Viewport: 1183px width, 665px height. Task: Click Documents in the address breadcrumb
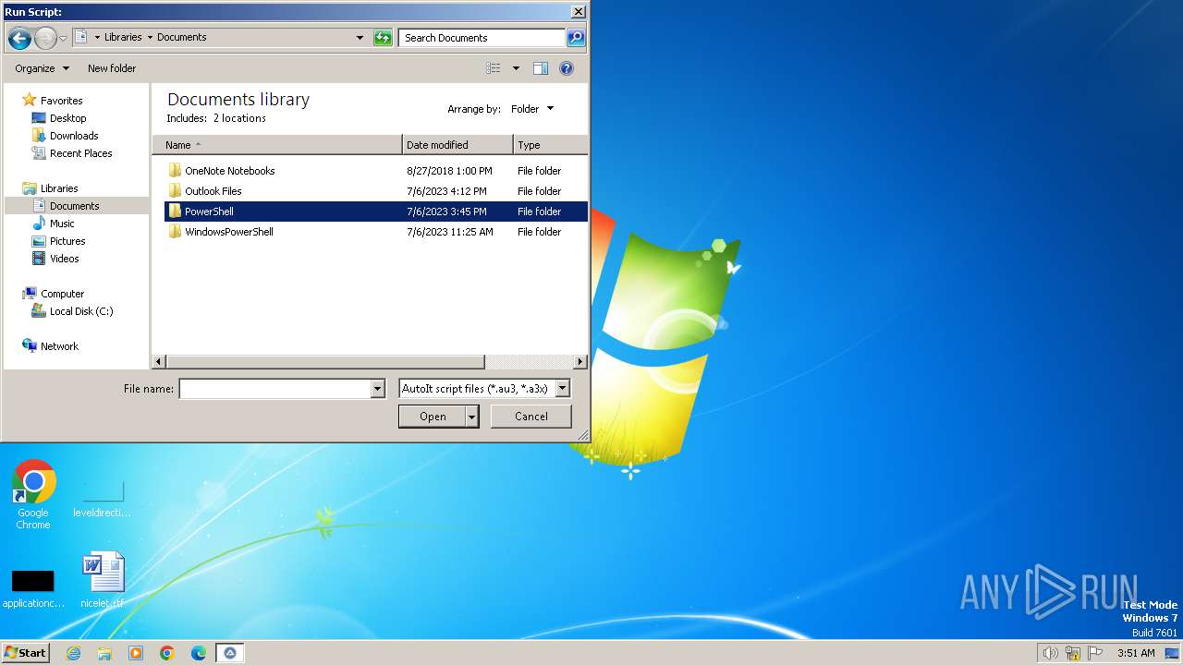(x=181, y=37)
